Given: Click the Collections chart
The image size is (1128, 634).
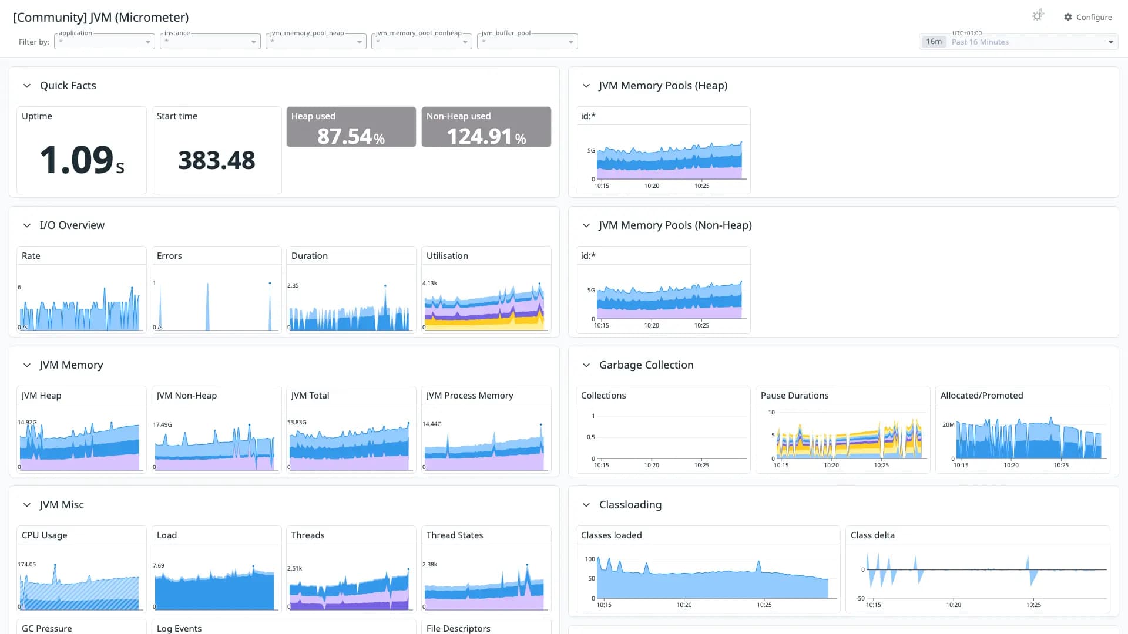Looking at the screenshot, I should pos(663,439).
